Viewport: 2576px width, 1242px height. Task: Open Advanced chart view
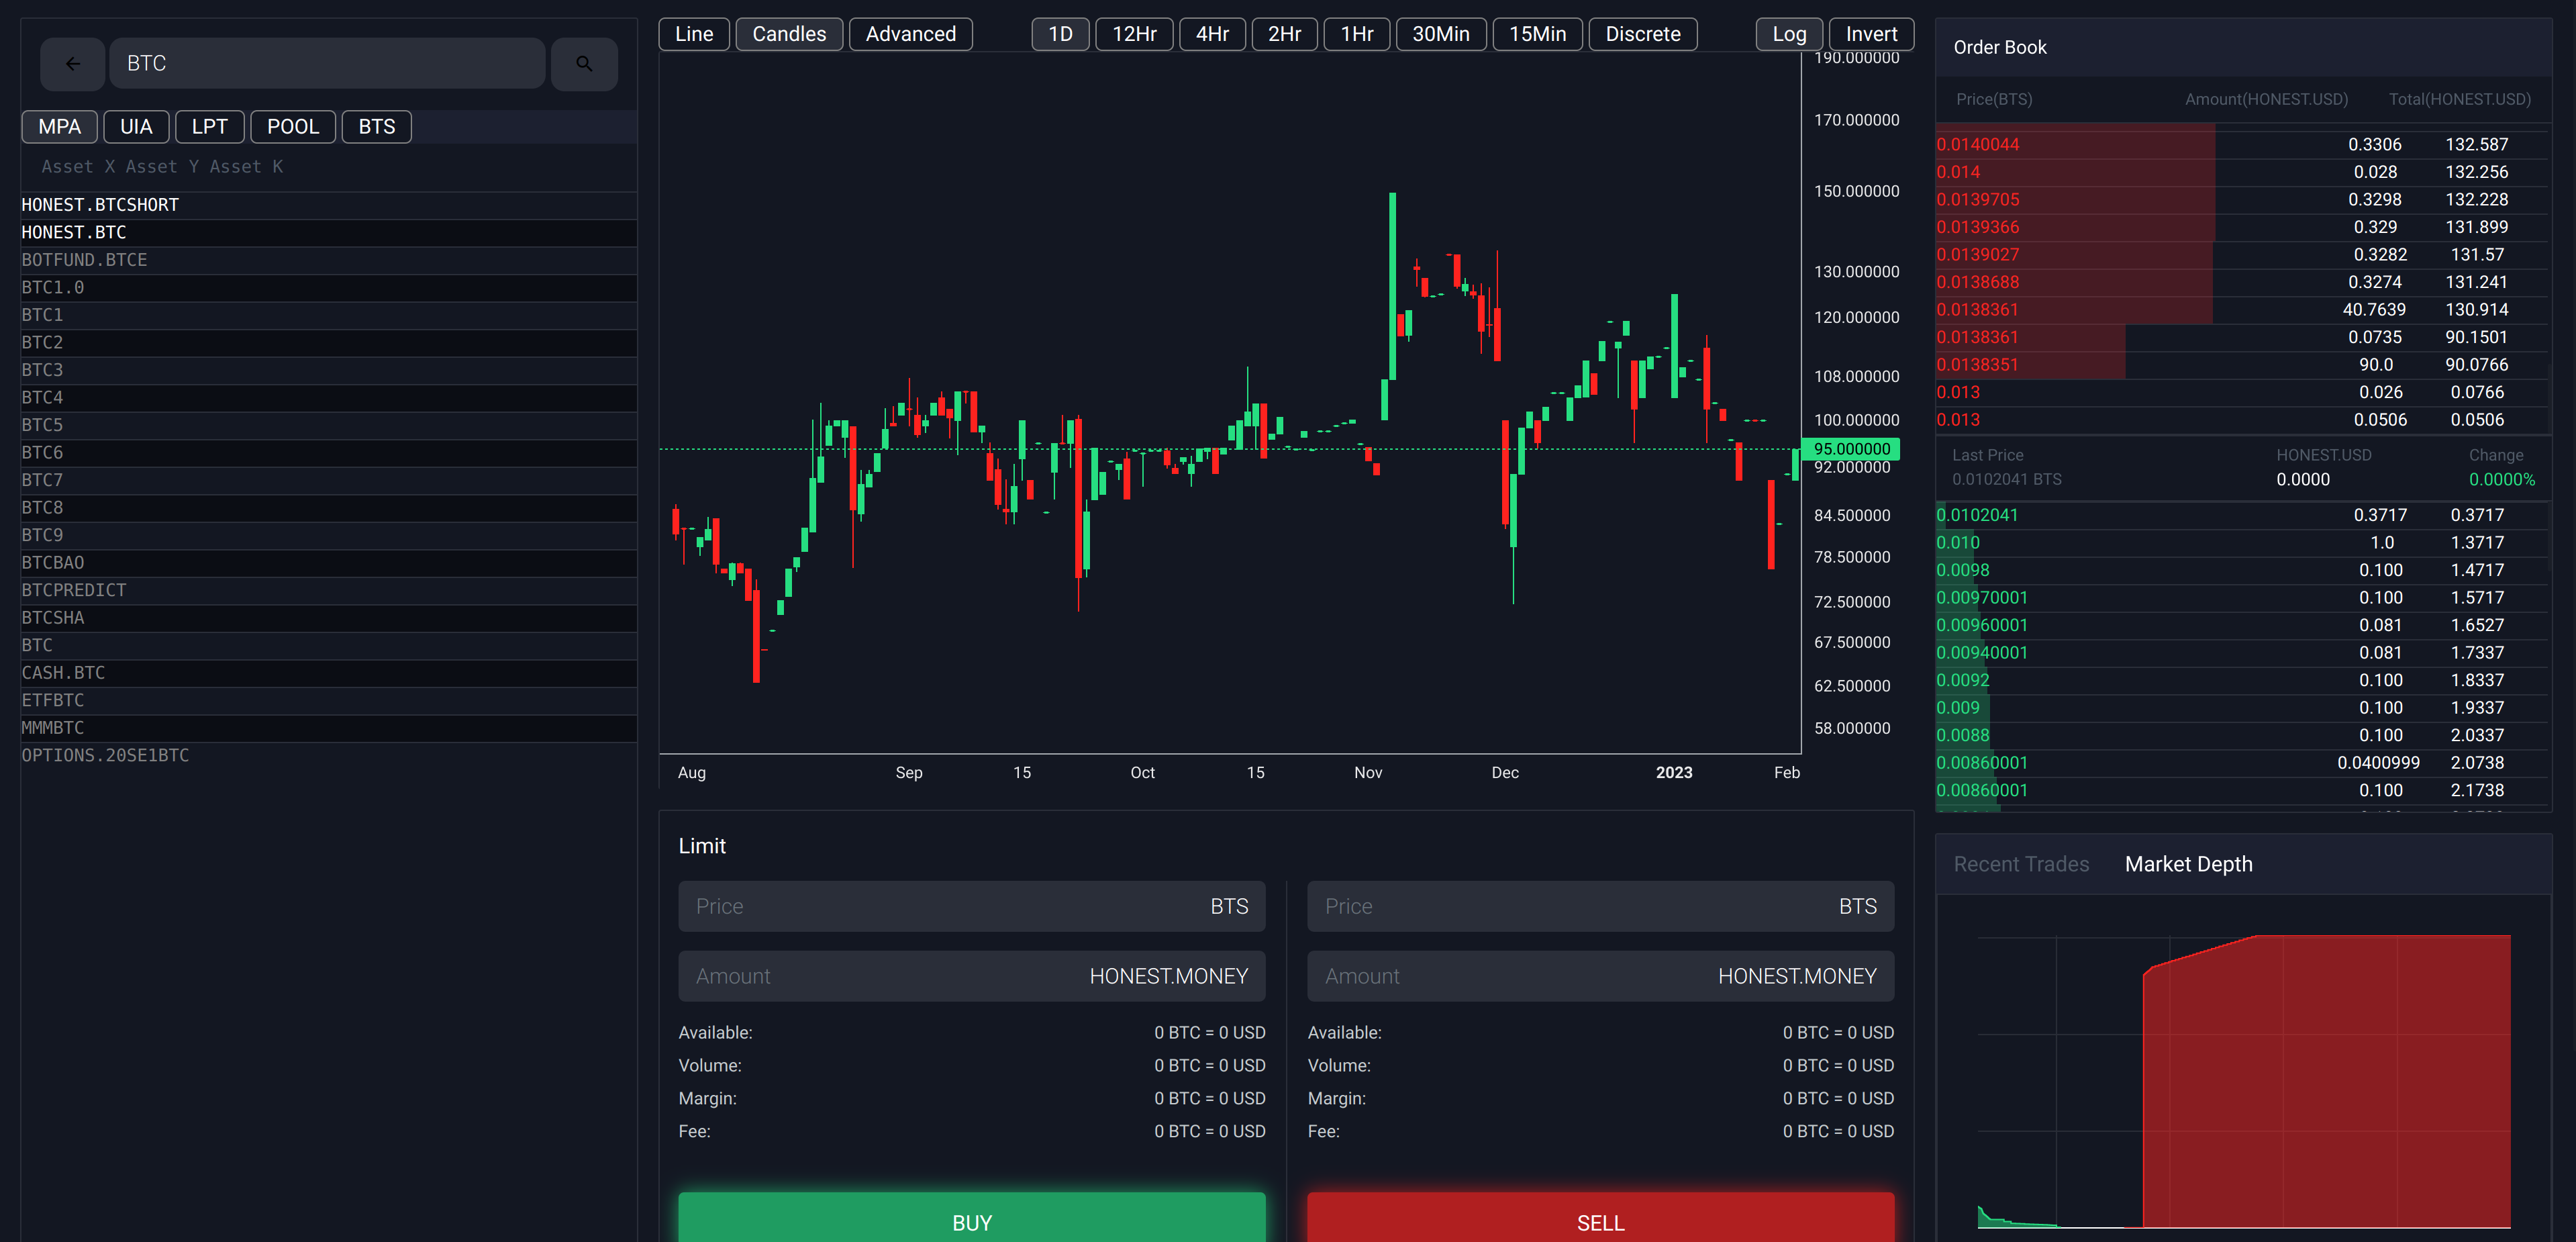pos(910,34)
